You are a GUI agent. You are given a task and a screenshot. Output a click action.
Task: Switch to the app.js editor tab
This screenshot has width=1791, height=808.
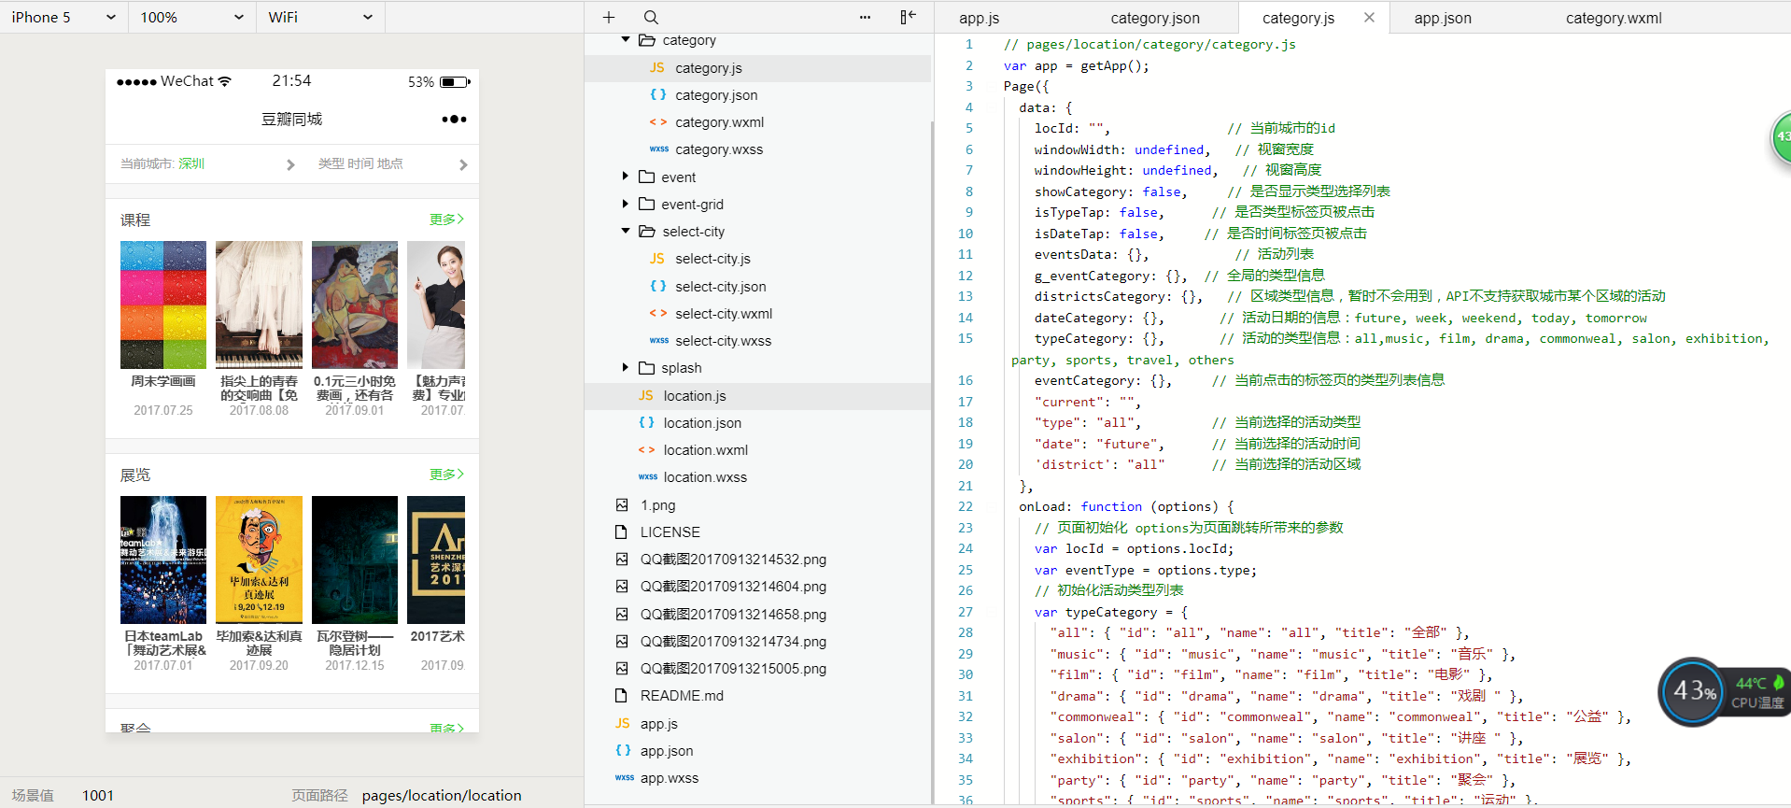[979, 18]
